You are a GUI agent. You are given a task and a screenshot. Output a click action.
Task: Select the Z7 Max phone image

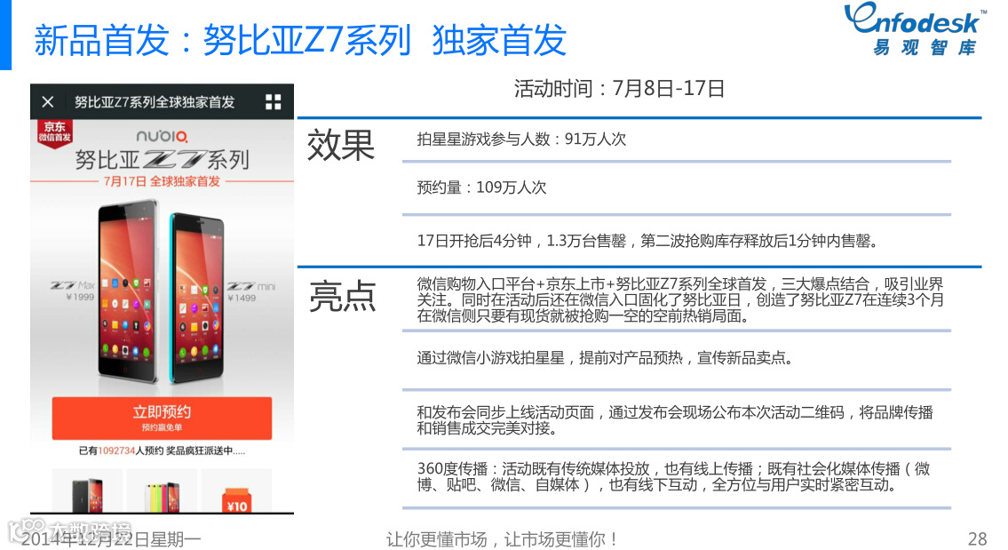128,291
